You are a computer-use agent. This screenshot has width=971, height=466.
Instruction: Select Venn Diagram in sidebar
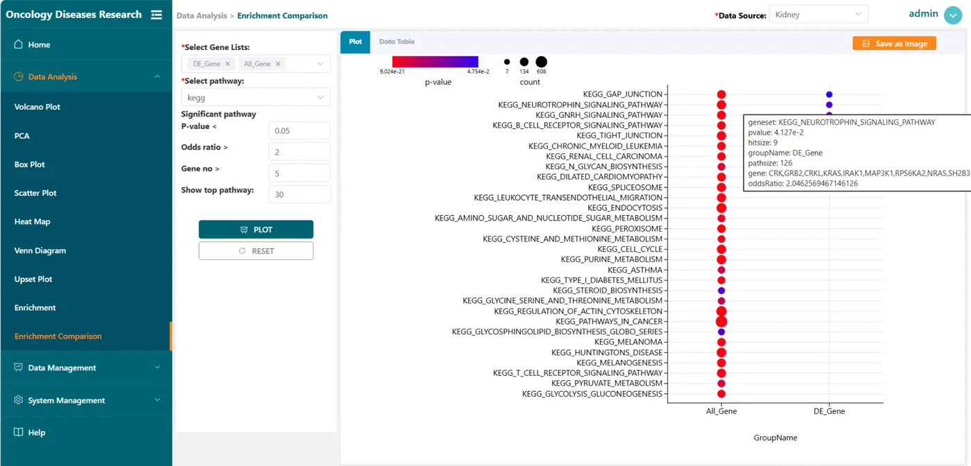point(40,250)
